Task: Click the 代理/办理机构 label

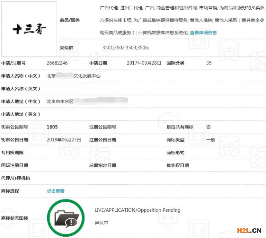Action: pyautogui.click(x=16, y=178)
